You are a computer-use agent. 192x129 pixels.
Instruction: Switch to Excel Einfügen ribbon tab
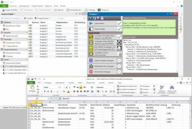48,83
